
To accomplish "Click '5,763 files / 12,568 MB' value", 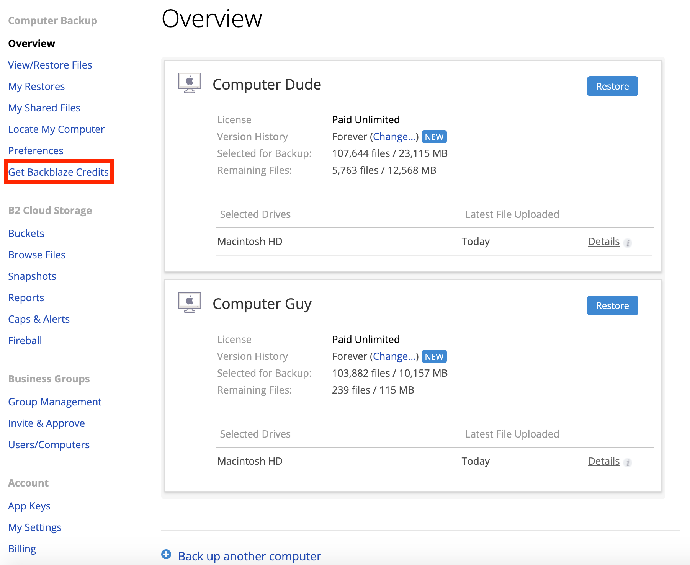I will point(384,170).
